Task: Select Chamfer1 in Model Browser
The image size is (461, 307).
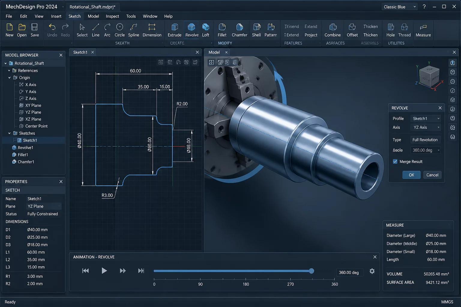Action: 23,162
